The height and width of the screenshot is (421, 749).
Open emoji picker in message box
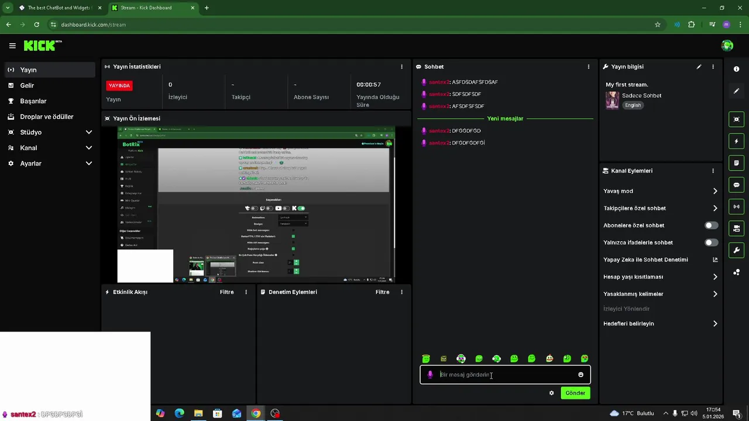(x=580, y=375)
